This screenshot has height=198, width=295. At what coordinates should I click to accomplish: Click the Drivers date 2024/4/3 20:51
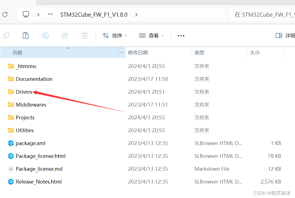[x=146, y=92]
